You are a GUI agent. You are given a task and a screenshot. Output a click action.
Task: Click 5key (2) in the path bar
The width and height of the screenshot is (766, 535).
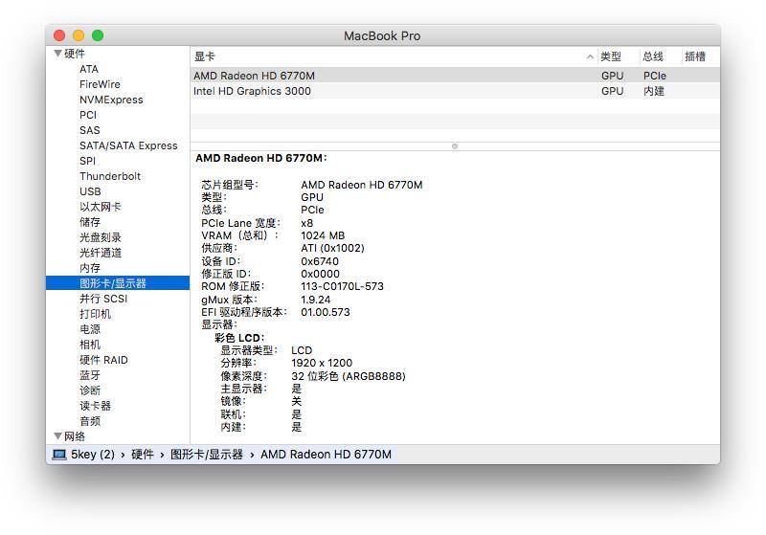[93, 455]
